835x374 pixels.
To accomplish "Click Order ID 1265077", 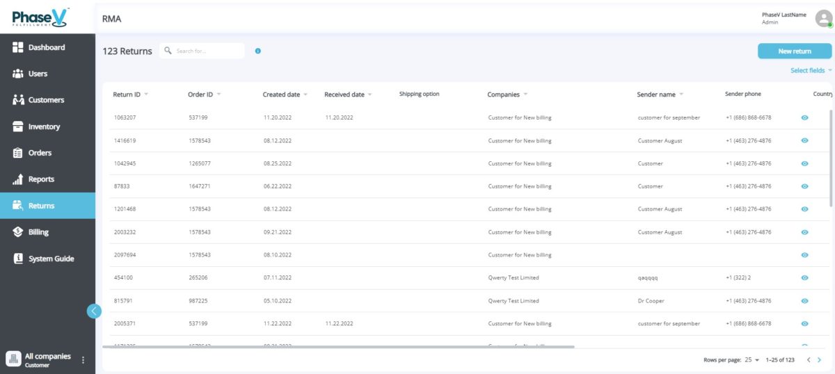I will click(x=198, y=163).
